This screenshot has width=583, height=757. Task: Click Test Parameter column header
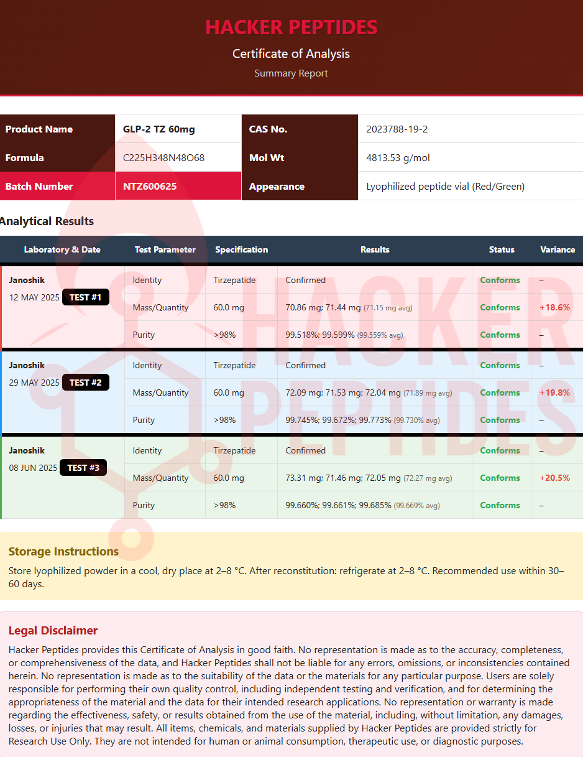click(x=165, y=249)
